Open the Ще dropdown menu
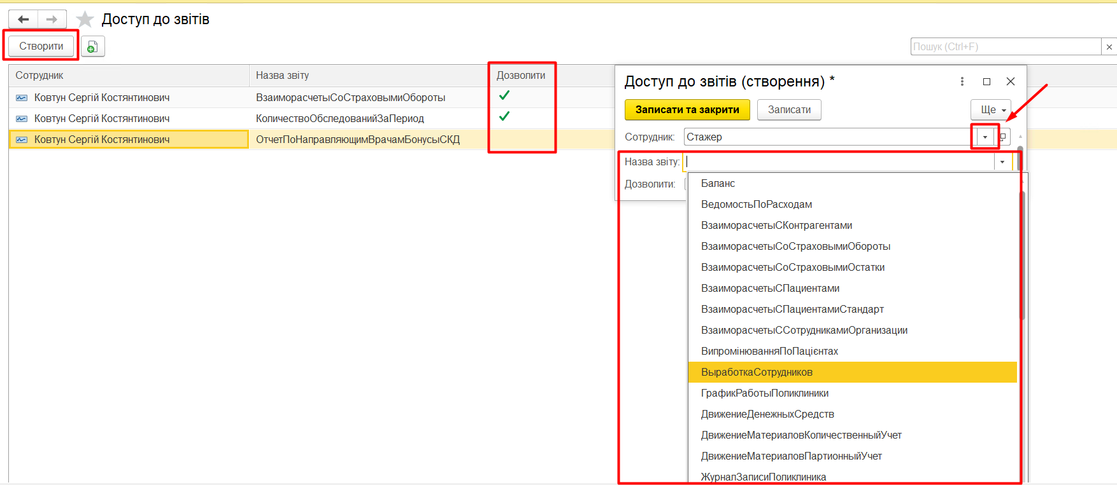This screenshot has width=1117, height=485. coord(990,110)
